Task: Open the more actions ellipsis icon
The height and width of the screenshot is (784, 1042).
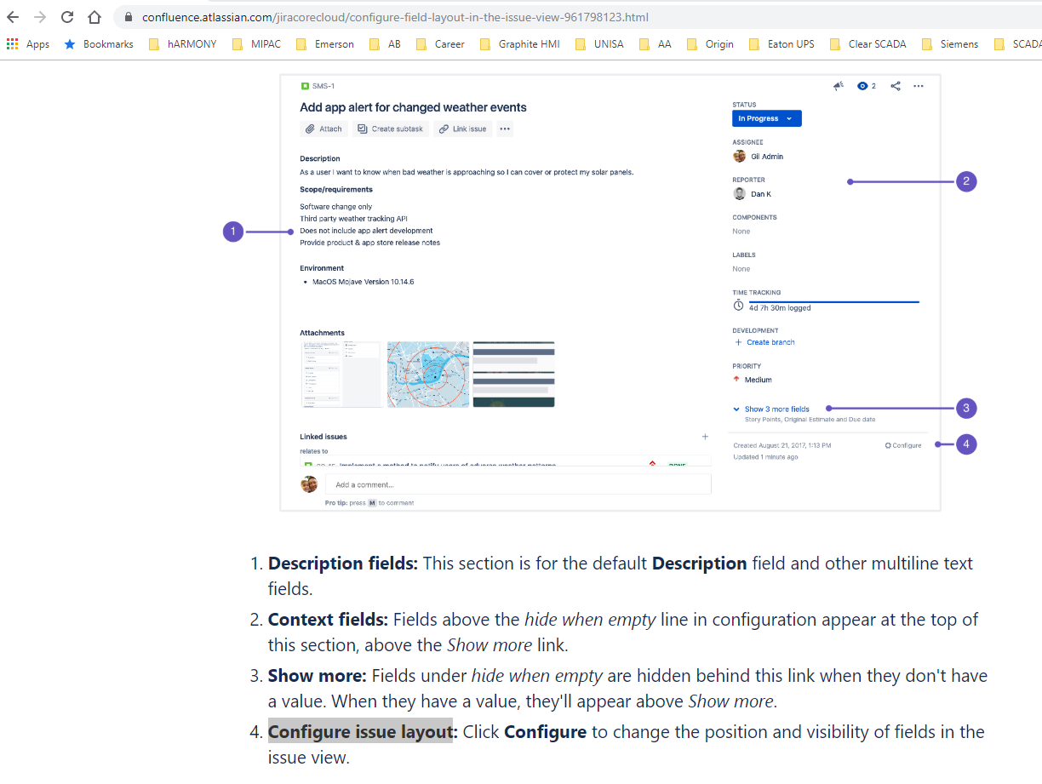Action: [918, 86]
